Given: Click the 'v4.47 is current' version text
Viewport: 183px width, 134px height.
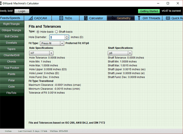Looking at the screenshot, I should [x=171, y=11].
